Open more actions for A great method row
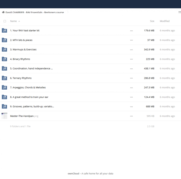Image resolution: width=181 pixels, height=179 pixels. 131,97
